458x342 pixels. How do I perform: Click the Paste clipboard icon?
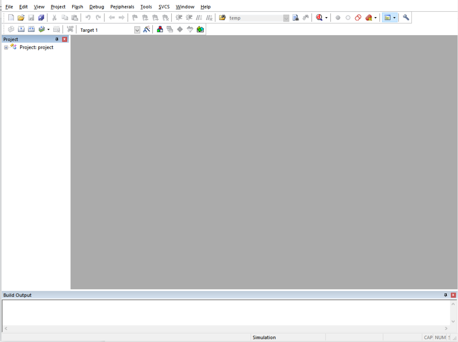(x=75, y=18)
